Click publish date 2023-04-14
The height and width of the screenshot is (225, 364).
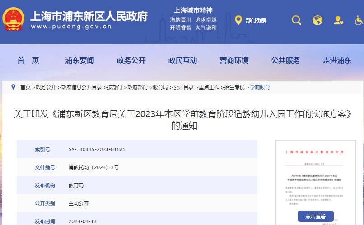83,221
